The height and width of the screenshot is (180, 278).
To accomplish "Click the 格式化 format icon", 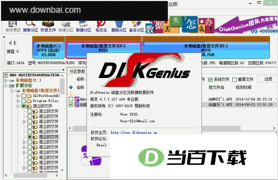I will 101,27.
